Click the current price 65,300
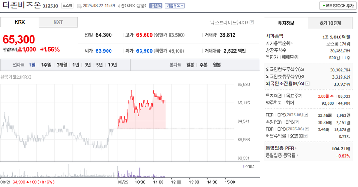Screen dimensions: 358x187 tap(19, 39)
